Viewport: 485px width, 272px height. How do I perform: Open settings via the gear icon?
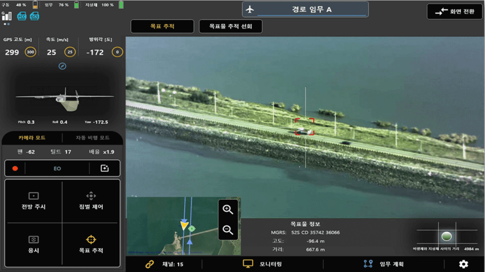pyautogui.click(x=463, y=264)
